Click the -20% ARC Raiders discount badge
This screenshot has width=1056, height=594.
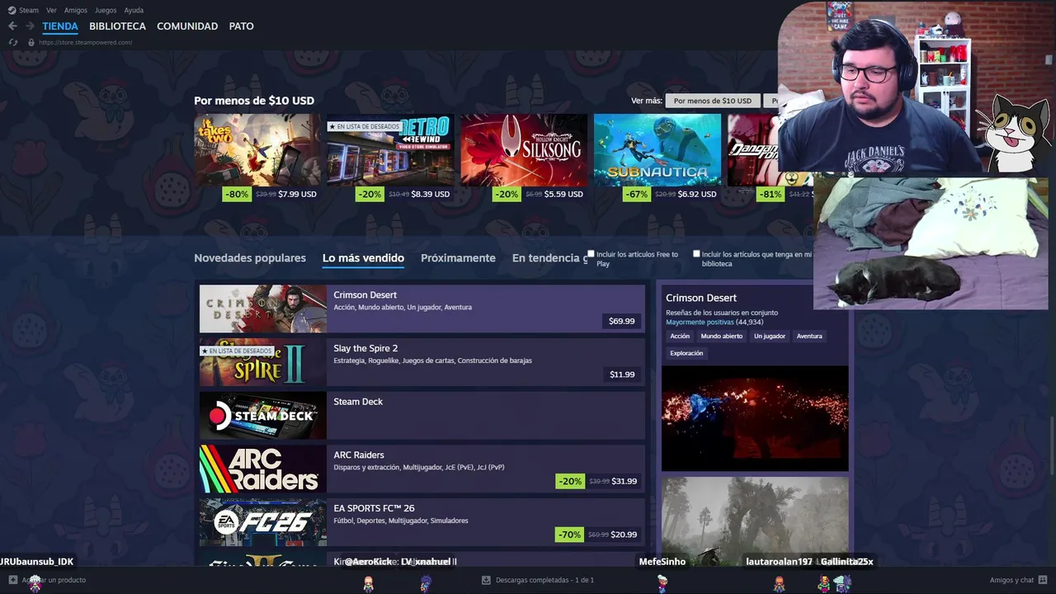point(570,481)
